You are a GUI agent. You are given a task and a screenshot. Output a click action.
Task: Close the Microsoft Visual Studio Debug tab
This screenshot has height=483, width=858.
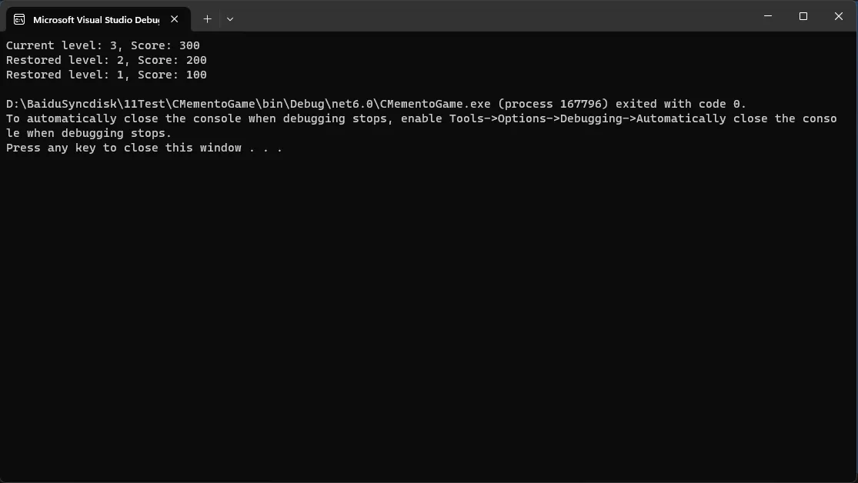174,19
